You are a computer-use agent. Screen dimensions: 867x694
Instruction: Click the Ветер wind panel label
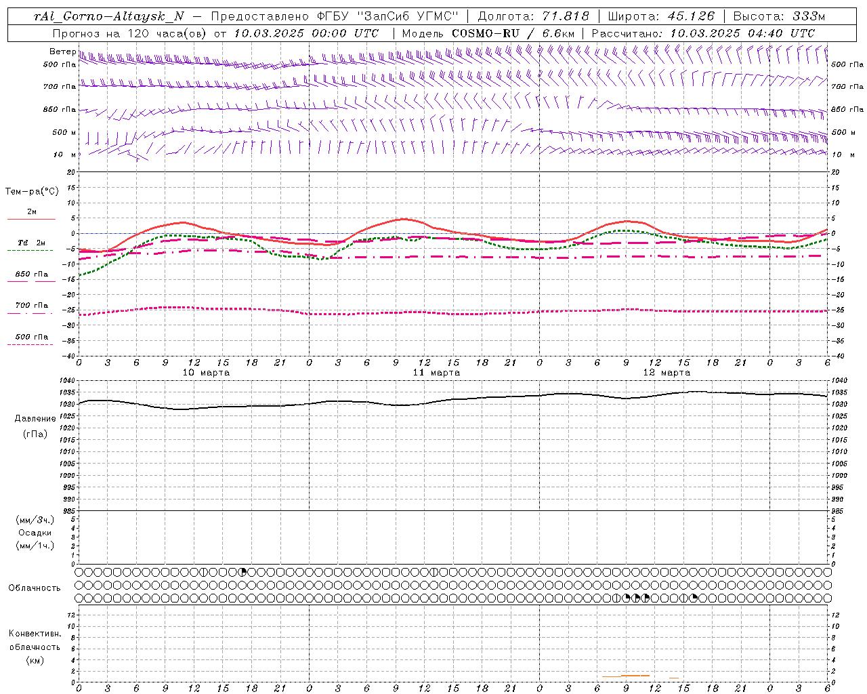[62, 52]
